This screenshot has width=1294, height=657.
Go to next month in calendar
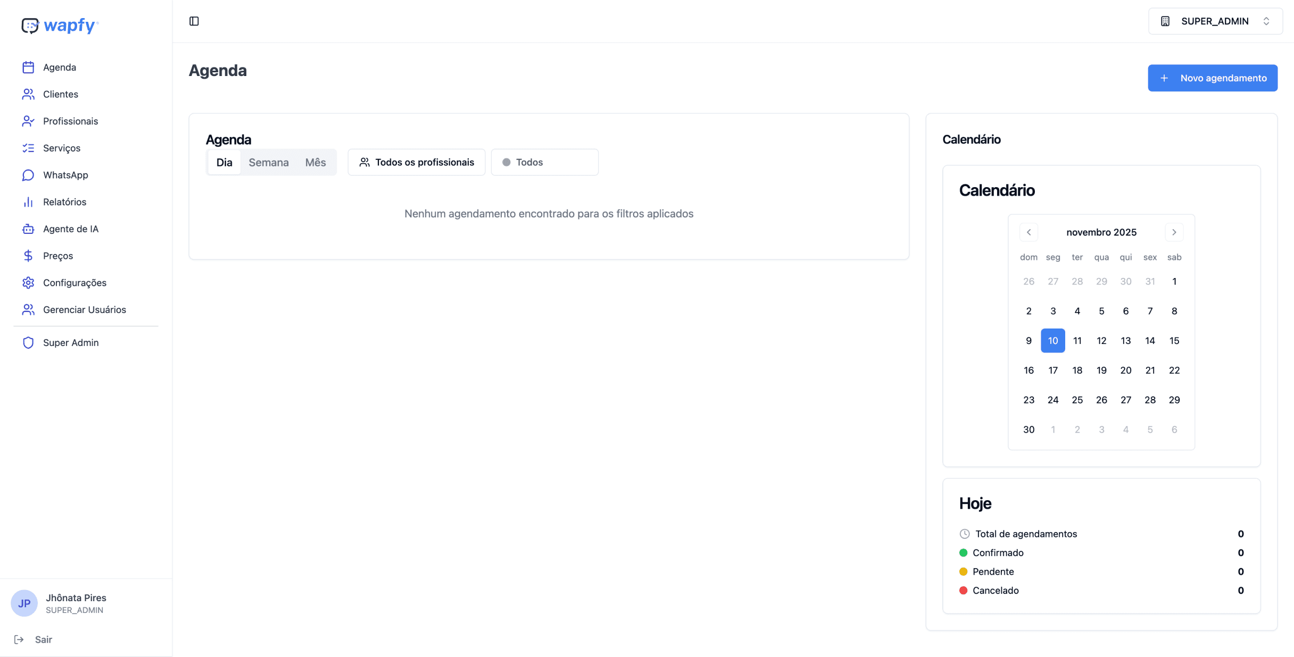click(x=1174, y=232)
